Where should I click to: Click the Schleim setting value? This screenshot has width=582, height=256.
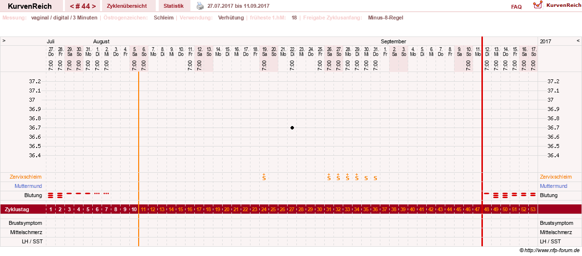164,18
